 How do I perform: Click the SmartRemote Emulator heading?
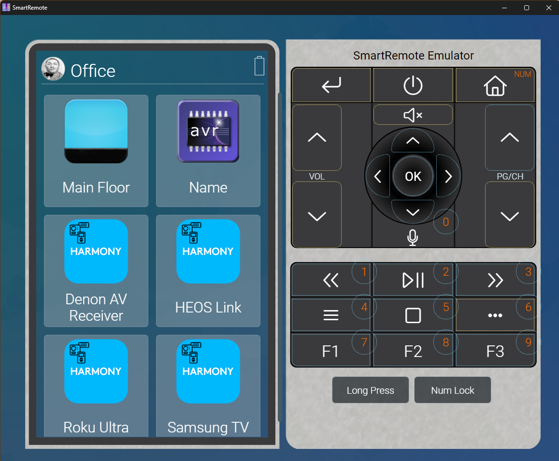(413, 56)
